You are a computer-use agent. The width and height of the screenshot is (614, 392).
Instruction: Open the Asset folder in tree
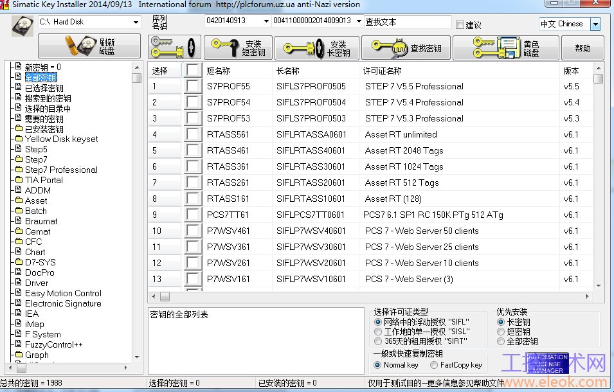(36, 200)
